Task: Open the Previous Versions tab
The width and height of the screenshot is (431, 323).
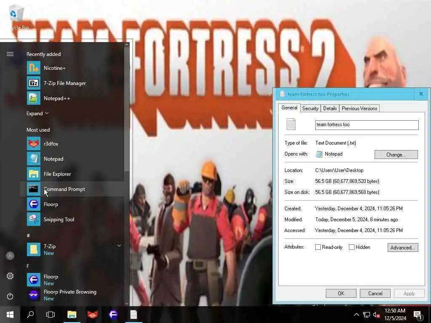Action: pyautogui.click(x=359, y=109)
